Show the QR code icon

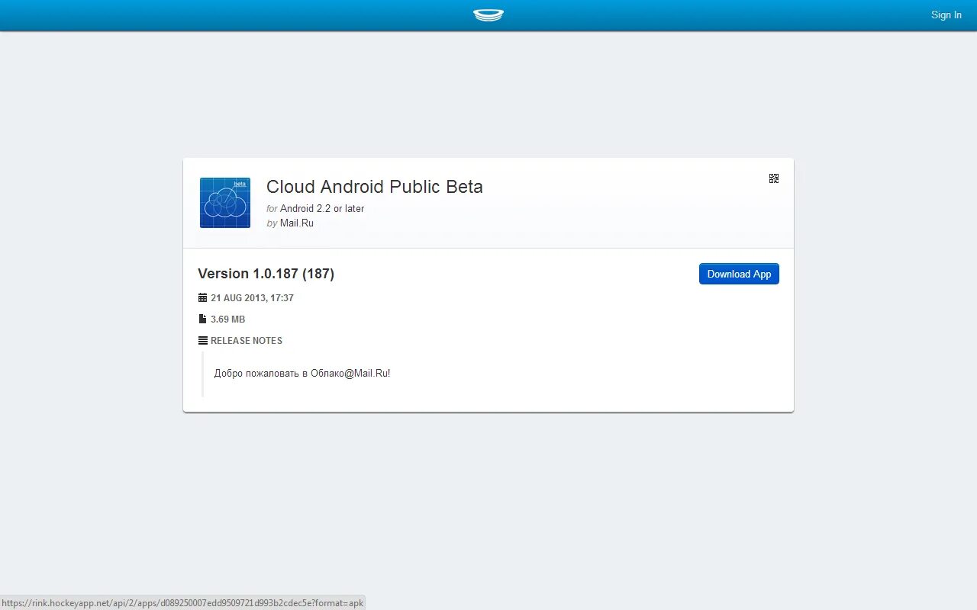774,178
